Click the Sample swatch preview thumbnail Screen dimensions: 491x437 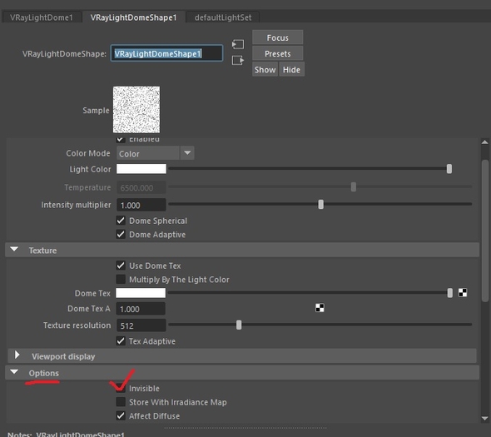pos(136,110)
